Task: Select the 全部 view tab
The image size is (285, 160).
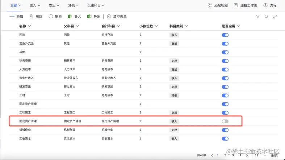Action: pos(16,5)
